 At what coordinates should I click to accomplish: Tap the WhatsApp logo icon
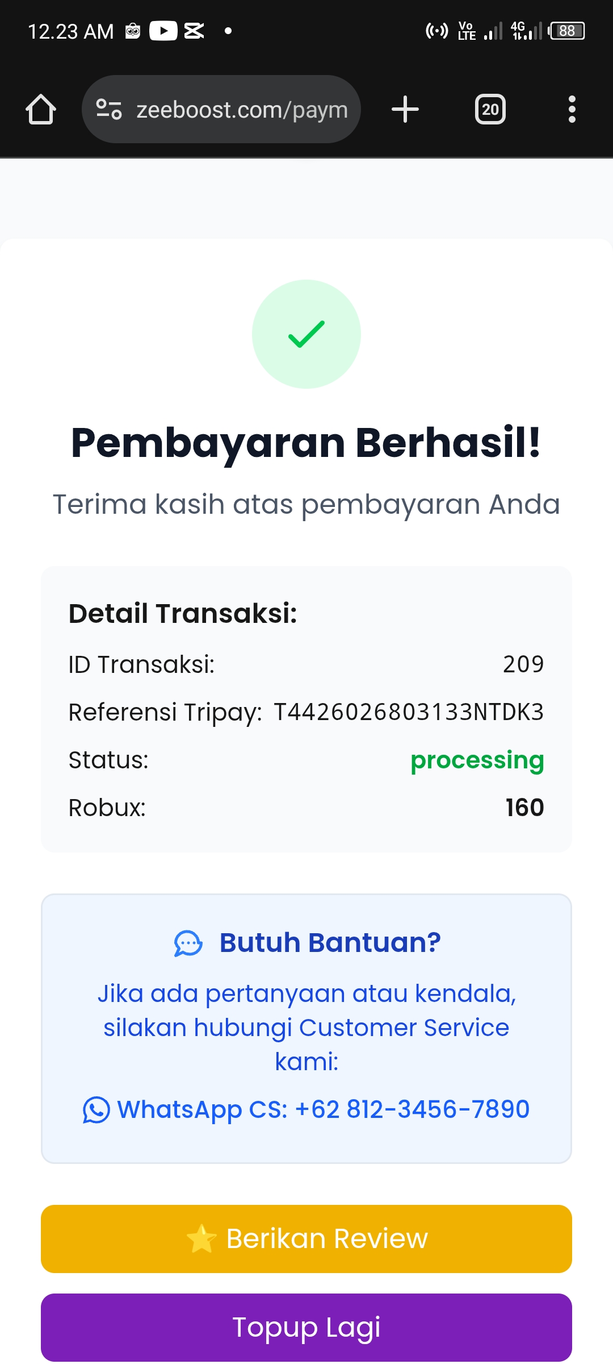[x=96, y=1109]
